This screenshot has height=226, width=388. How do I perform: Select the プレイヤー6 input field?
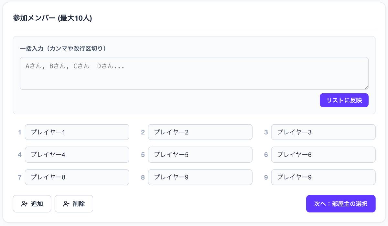pos(323,155)
